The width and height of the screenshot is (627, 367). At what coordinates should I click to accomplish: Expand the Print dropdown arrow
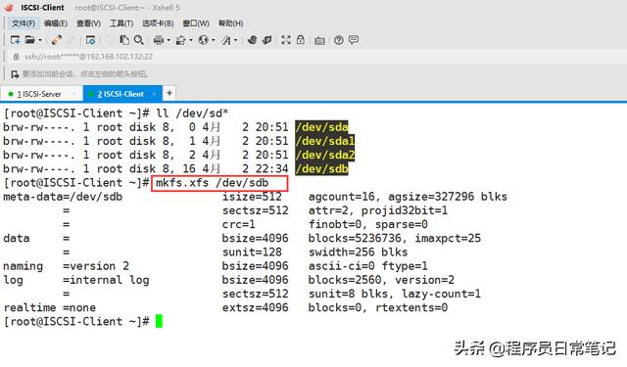tap(169, 40)
